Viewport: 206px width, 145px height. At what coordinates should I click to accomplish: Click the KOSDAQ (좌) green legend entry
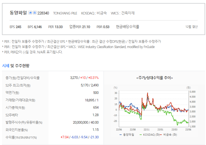coord(149,135)
